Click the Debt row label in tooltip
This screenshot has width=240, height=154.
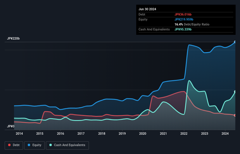pos(142,14)
